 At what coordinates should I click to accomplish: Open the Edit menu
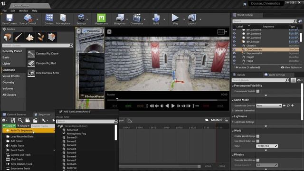pyautogui.click(x=13, y=11)
